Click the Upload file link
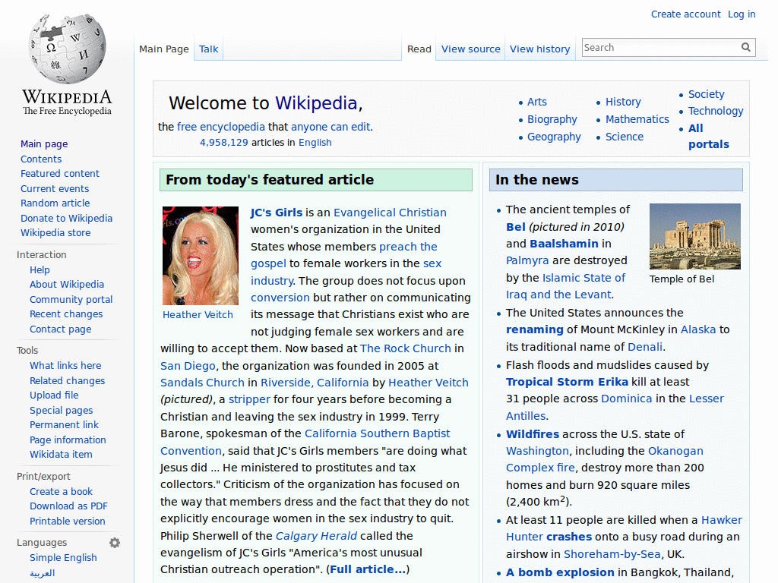The image size is (778, 583). [x=54, y=395]
